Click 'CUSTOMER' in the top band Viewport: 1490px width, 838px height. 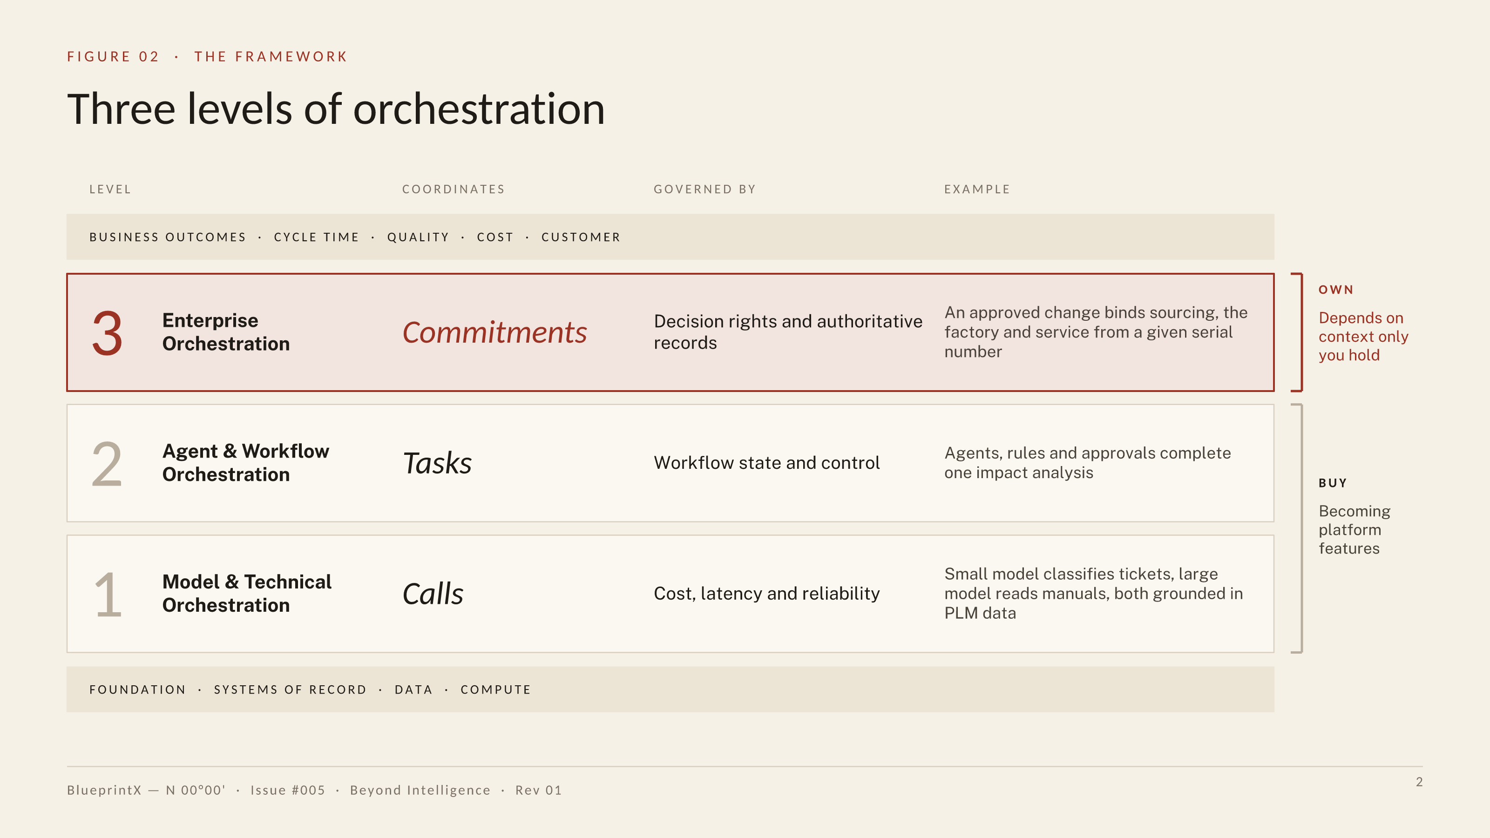(581, 237)
